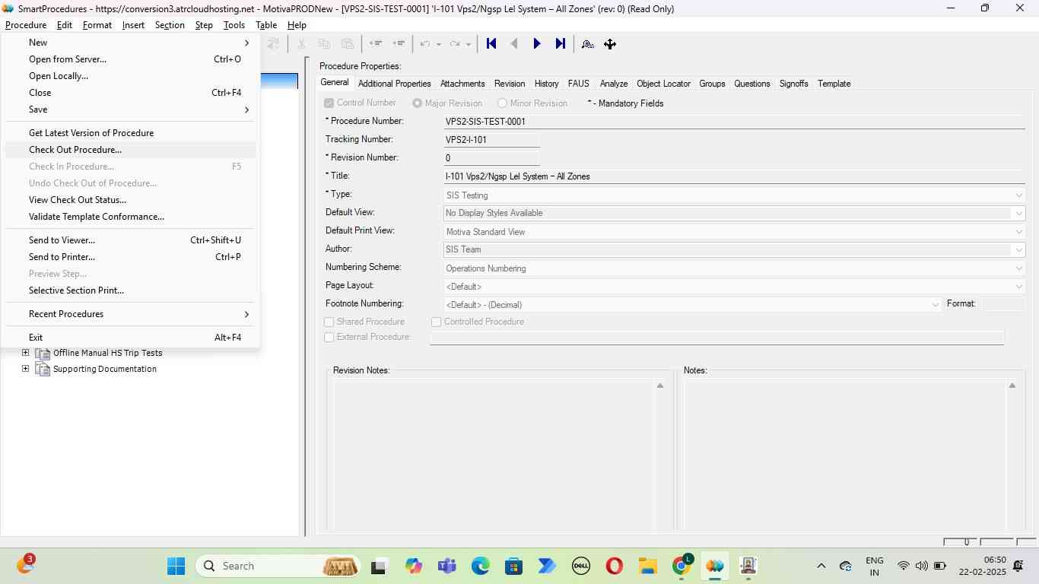Choose Open from Server in Procedure menu
Screen dimensions: 1039x584
point(130,59)
